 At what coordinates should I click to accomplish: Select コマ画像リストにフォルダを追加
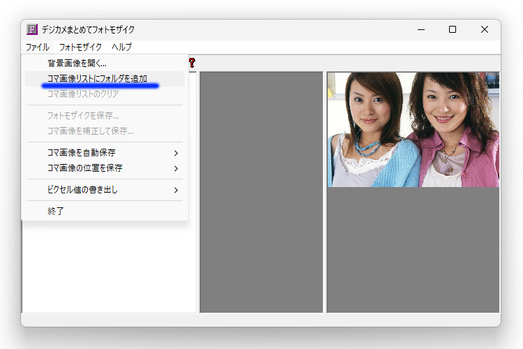(97, 78)
